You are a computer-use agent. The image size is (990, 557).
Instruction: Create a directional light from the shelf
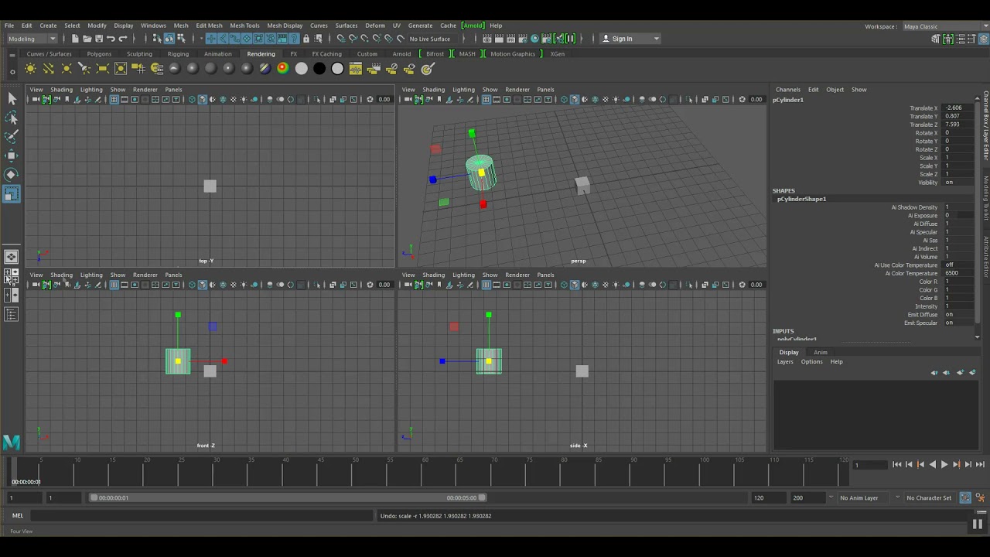49,69
